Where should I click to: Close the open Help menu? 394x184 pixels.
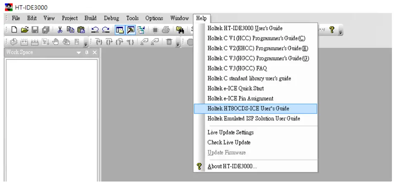click(201, 18)
